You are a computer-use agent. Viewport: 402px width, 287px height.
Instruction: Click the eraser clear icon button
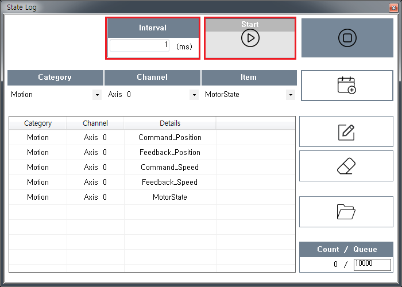(346, 166)
